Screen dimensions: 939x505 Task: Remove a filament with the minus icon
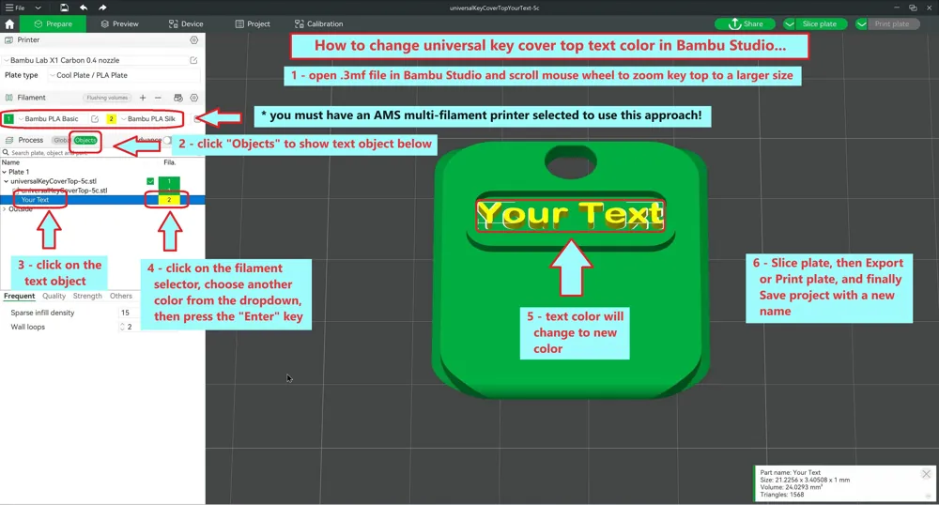(158, 98)
